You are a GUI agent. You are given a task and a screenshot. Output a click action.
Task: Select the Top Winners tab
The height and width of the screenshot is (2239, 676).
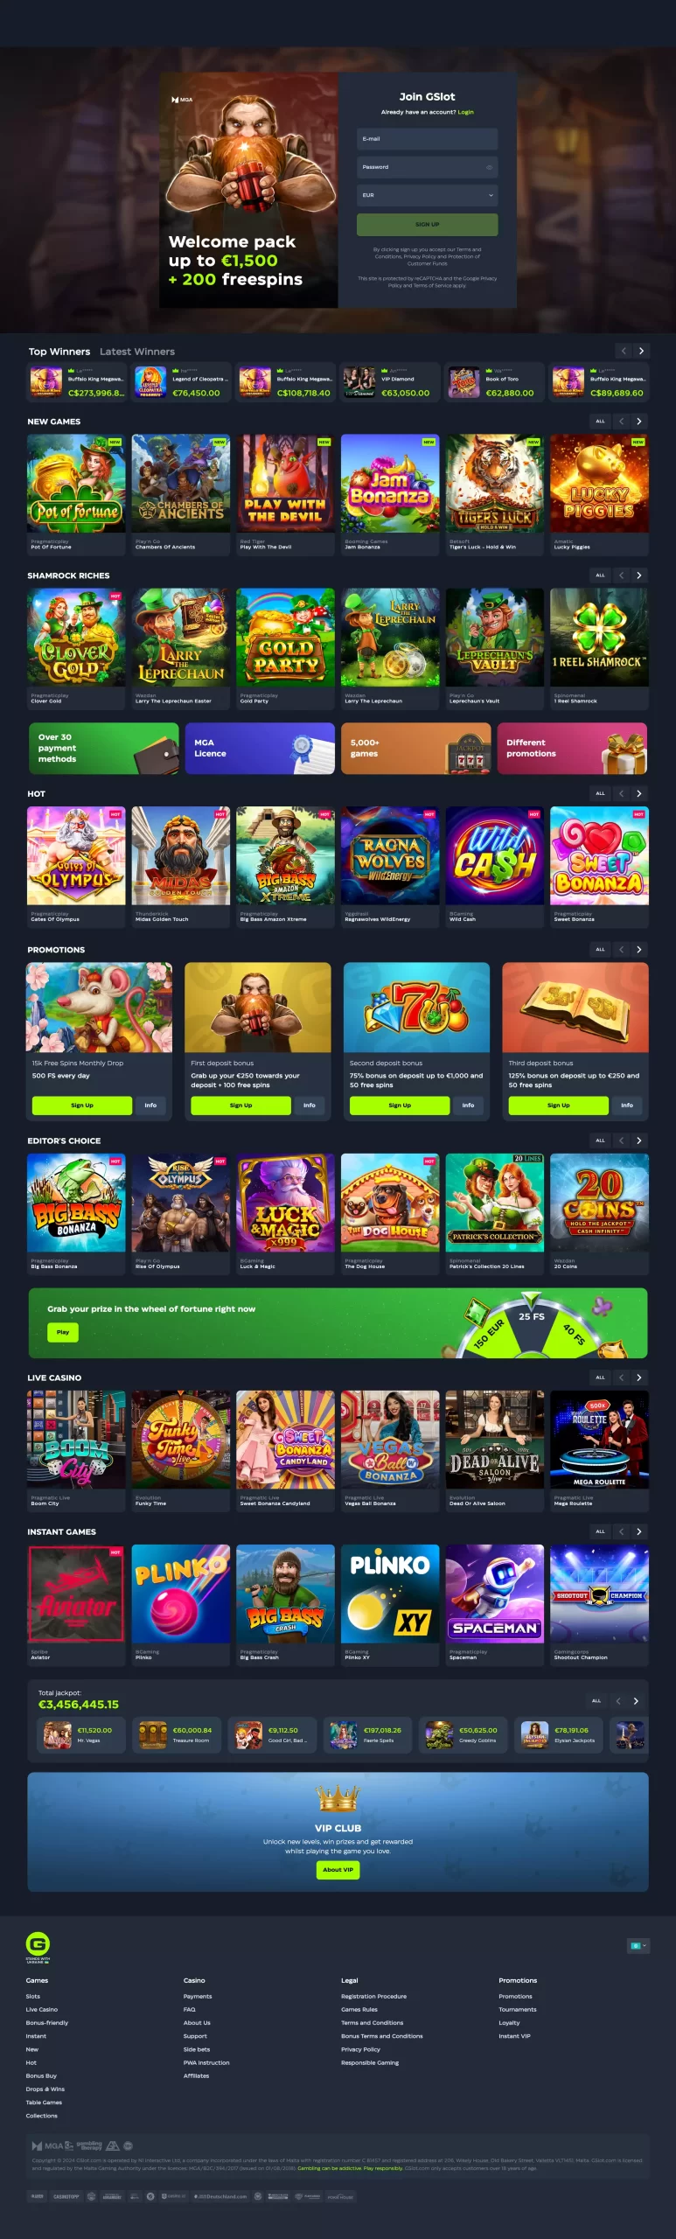[x=59, y=352]
